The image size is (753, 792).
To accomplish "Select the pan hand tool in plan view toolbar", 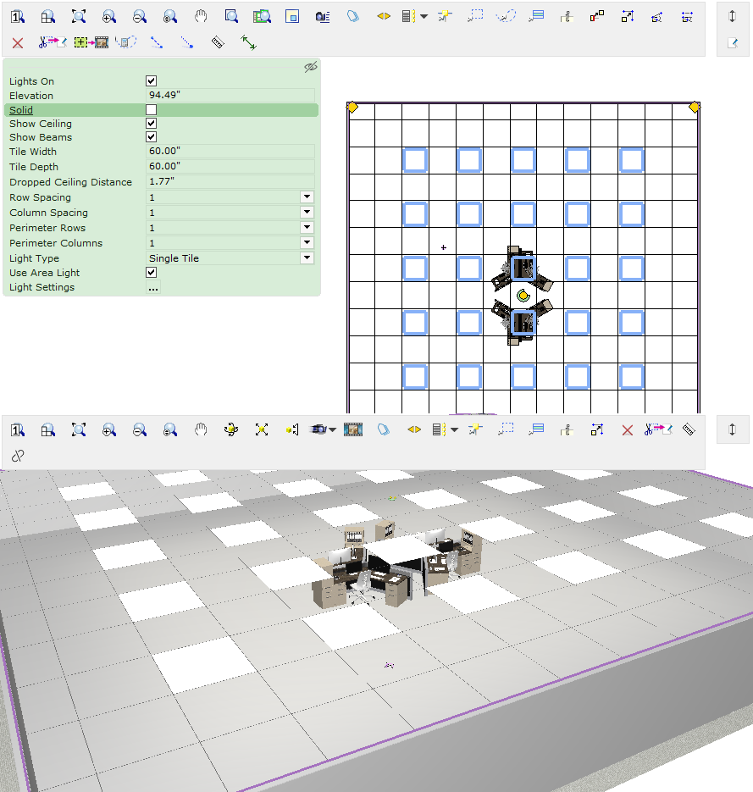I will [201, 17].
